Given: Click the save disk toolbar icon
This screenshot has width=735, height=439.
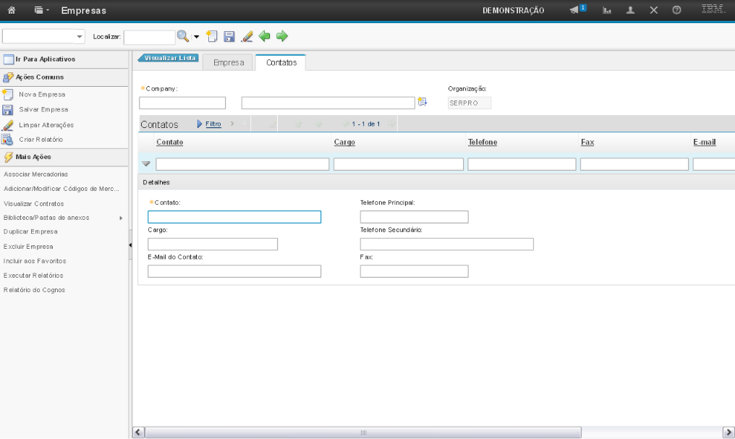Looking at the screenshot, I should coord(229,36).
